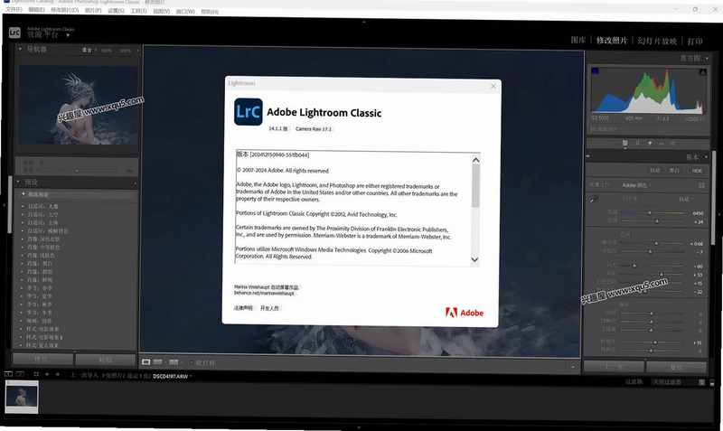
Task: Select the Red Eye correction tool icon
Action: pos(662,144)
